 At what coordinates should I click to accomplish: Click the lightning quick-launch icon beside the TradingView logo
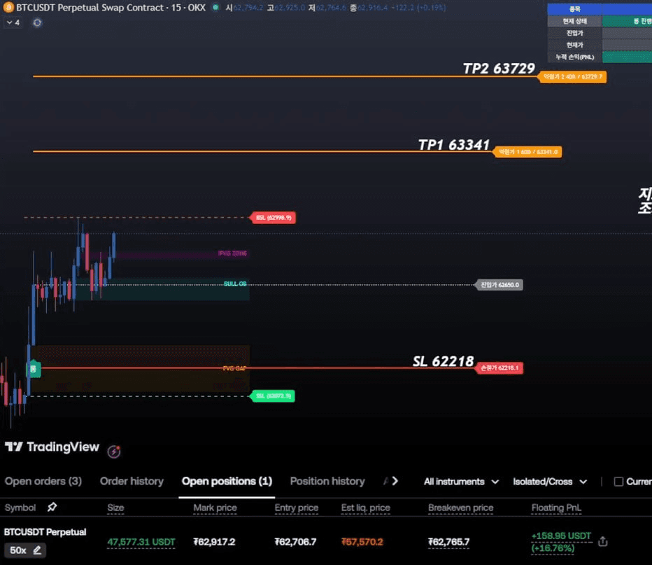[114, 452]
